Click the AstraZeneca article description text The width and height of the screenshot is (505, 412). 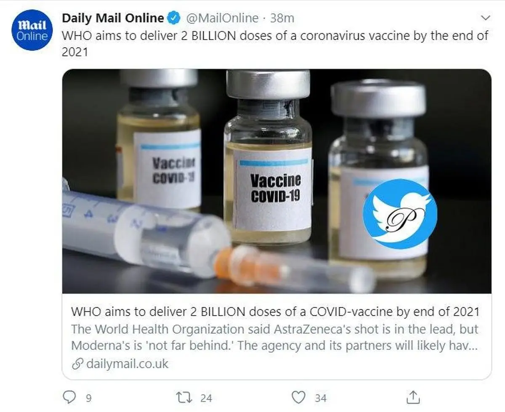[x=275, y=338]
